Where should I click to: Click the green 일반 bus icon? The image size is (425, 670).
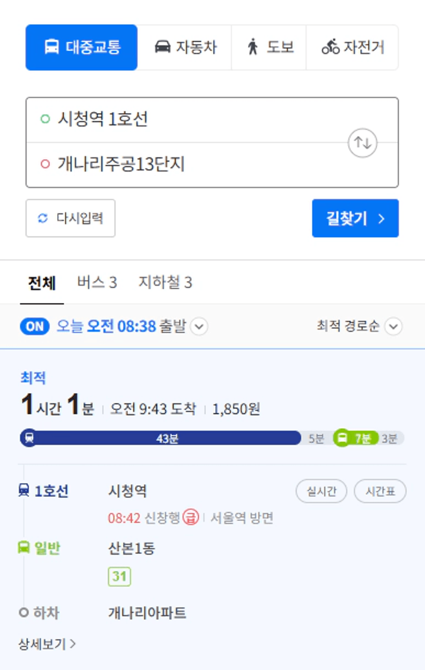pyautogui.click(x=24, y=548)
